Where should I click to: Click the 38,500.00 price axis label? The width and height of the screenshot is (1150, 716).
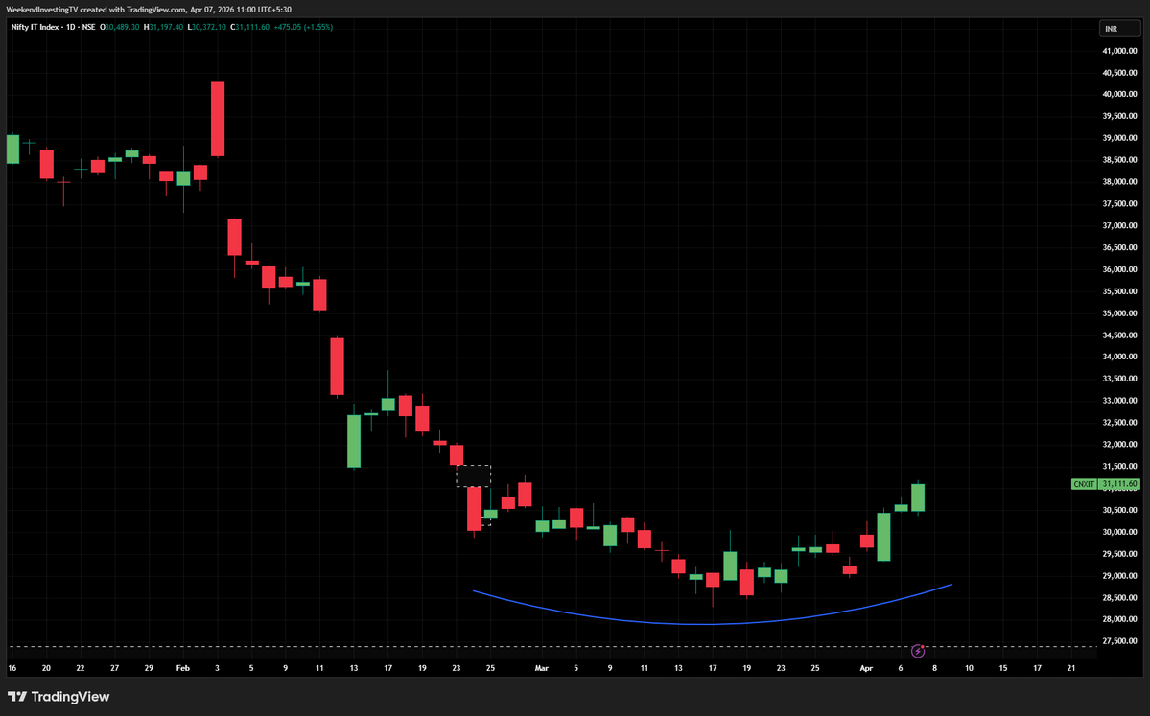pyautogui.click(x=1119, y=160)
